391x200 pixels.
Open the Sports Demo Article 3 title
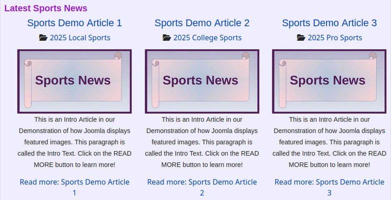[x=329, y=23]
